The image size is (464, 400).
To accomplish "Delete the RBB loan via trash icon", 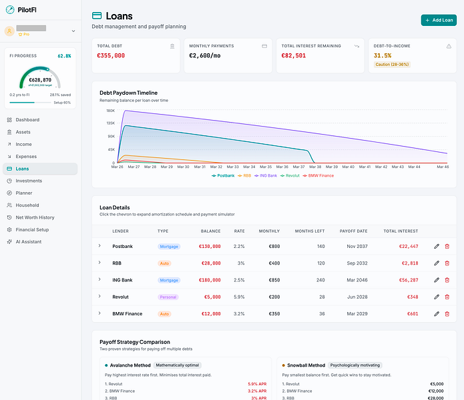I will [x=447, y=263].
